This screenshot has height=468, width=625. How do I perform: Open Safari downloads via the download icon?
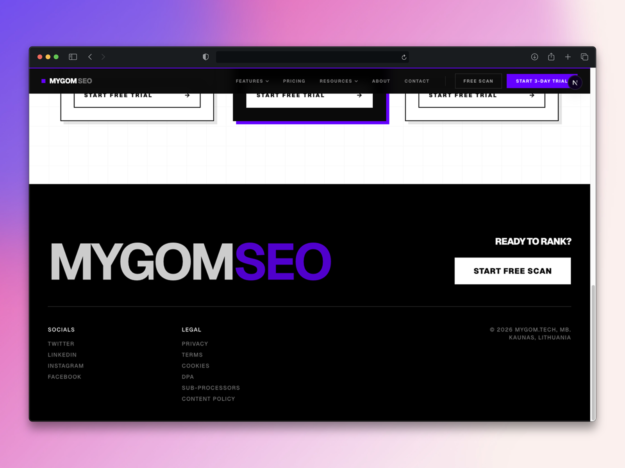(534, 57)
